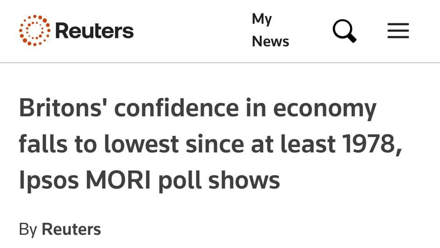The height and width of the screenshot is (248, 440).
Task: Click the Reuters orange dotted circle logo
Action: click(x=35, y=30)
